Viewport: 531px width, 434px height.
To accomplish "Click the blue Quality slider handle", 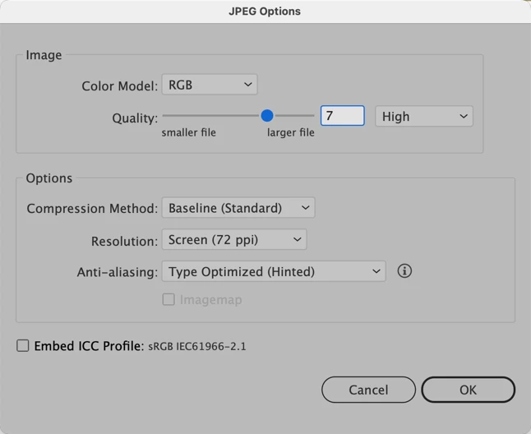I will point(267,116).
